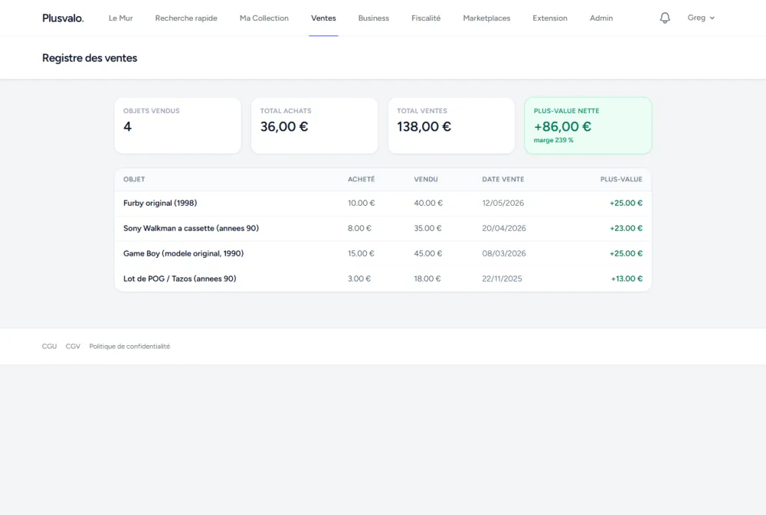Select the Furby original (1998) row

[383, 203]
